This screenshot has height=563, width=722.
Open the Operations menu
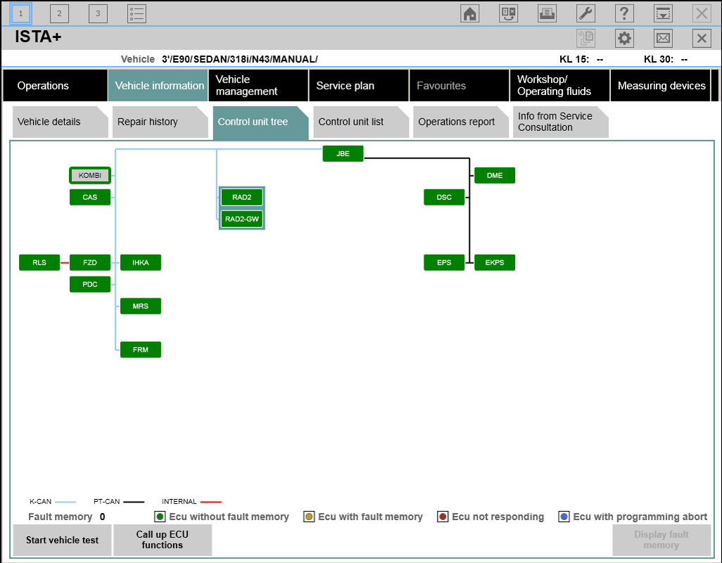point(55,86)
